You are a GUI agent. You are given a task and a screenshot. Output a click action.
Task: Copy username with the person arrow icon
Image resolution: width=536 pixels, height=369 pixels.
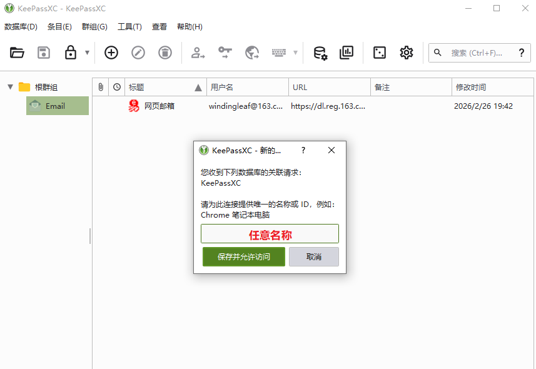point(198,53)
